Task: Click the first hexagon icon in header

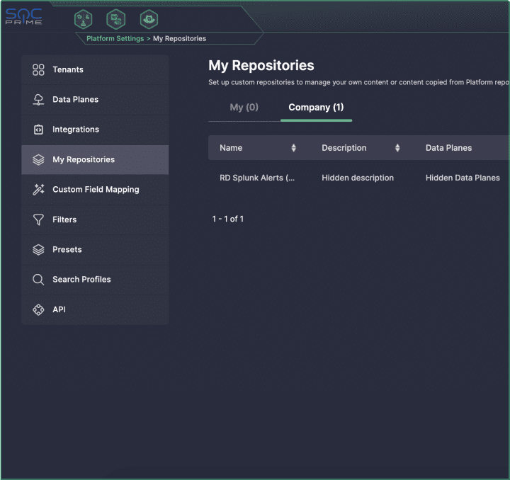Action: [84, 19]
